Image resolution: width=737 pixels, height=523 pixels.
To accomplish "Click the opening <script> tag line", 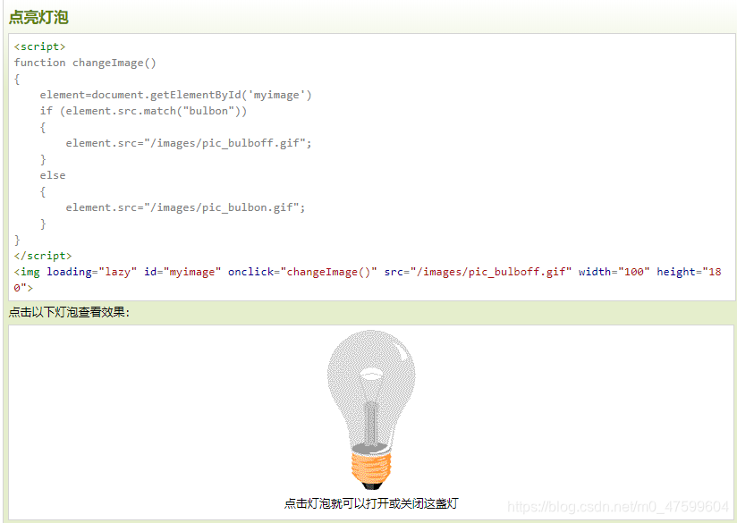I will (39, 46).
